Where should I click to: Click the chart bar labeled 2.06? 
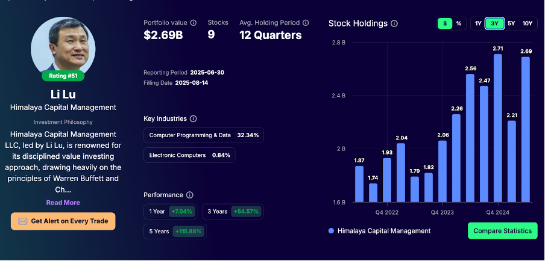point(443,171)
